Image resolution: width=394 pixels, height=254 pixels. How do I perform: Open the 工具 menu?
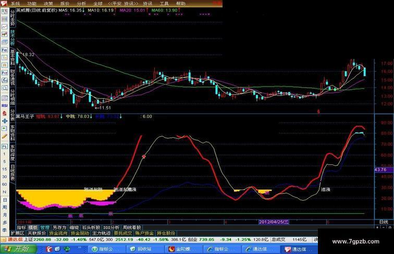click(164, 4)
